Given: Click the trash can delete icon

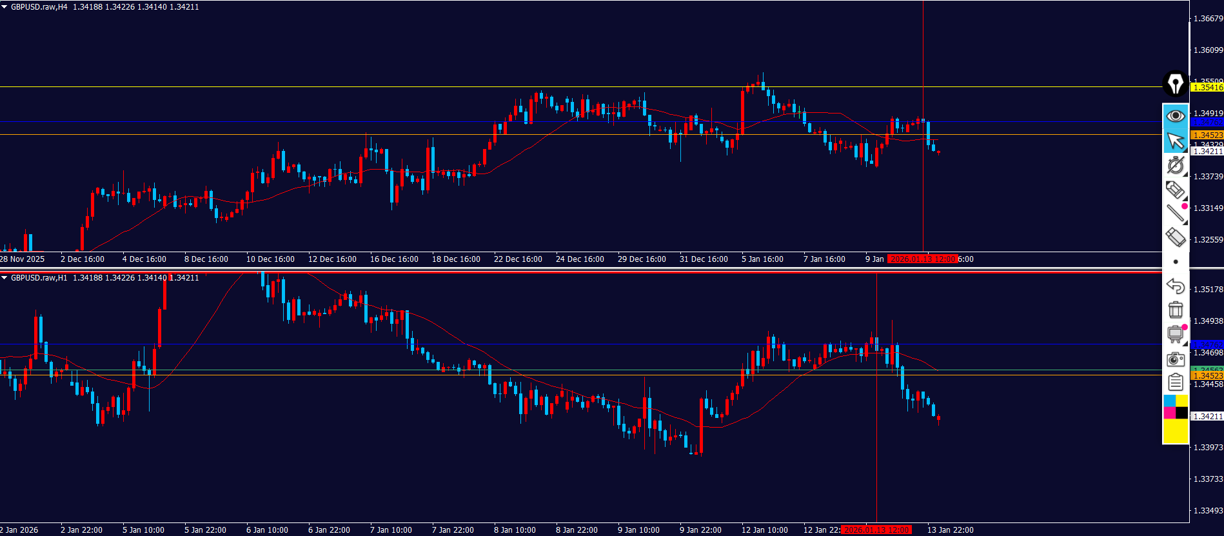Looking at the screenshot, I should [1175, 310].
